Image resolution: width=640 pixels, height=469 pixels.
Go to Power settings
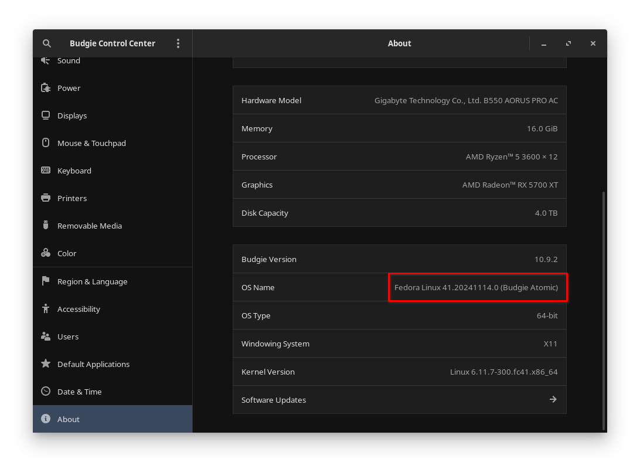coord(113,88)
